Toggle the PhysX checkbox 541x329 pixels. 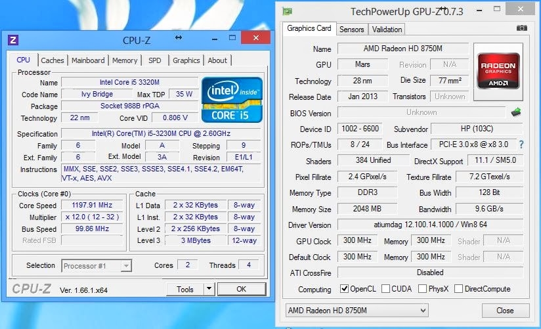pos(422,288)
